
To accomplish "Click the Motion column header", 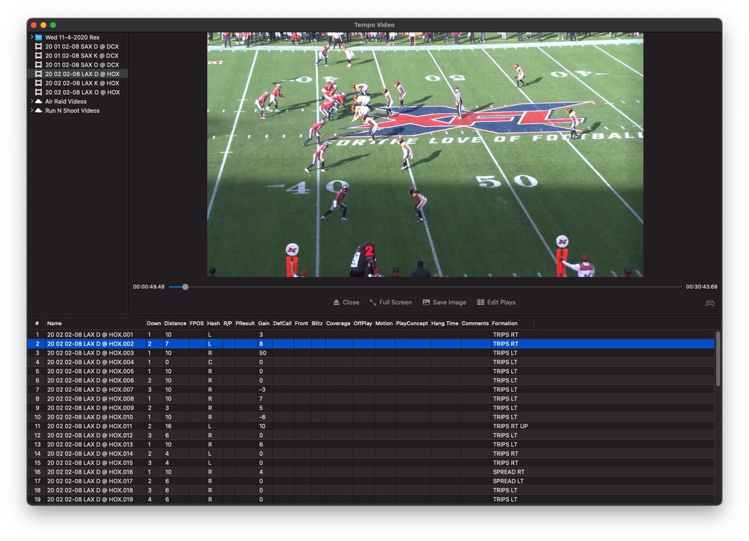I will (384, 323).
